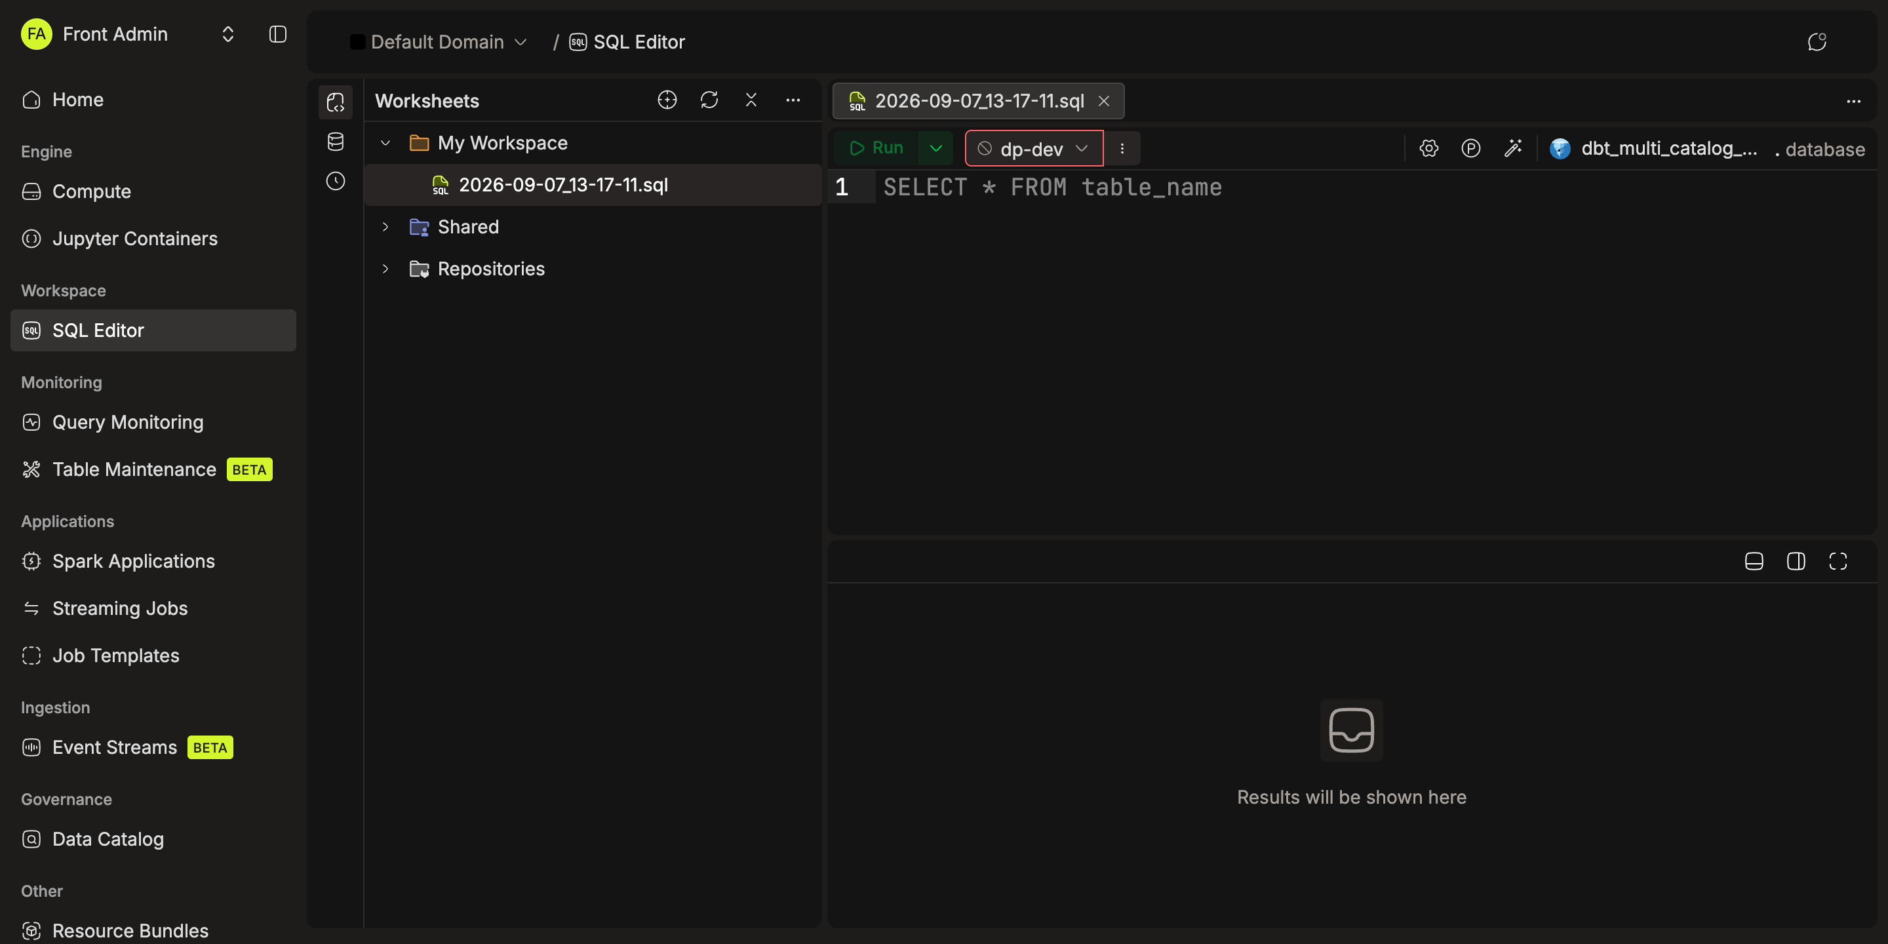Click the Spark Applications icon
1888x944 pixels.
(31, 560)
